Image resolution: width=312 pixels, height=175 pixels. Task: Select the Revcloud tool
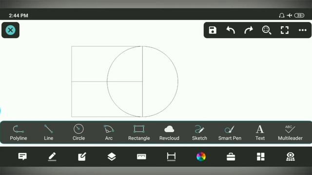(x=169, y=133)
